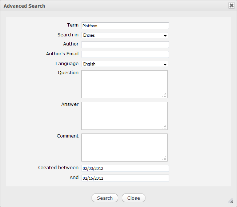The image size is (237, 207).
Task: Click inside the Answer text area
Action: pyautogui.click(x=124, y=116)
